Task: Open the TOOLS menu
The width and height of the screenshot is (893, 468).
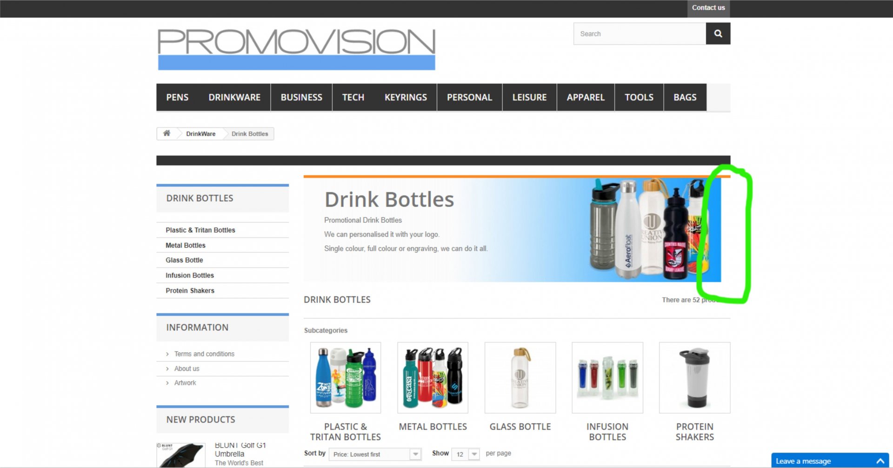Action: click(x=639, y=97)
